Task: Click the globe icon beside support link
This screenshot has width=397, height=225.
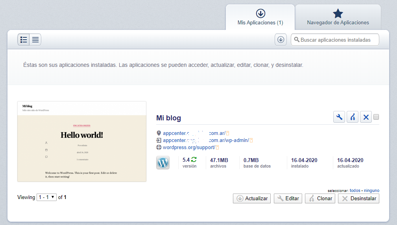Action: pos(159,147)
